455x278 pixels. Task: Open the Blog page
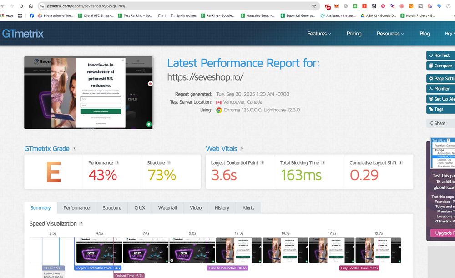click(425, 34)
